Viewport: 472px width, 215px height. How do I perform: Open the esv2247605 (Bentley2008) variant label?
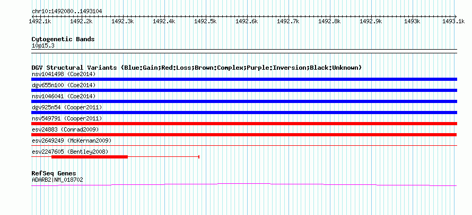tap(70, 152)
